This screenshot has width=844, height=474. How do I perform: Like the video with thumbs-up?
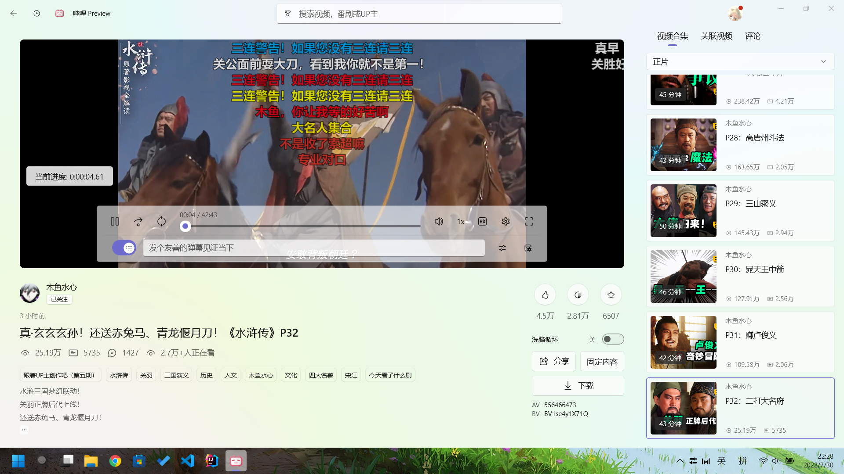pos(545,295)
